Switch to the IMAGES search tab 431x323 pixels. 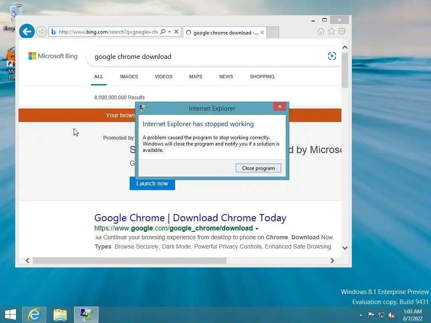click(129, 77)
